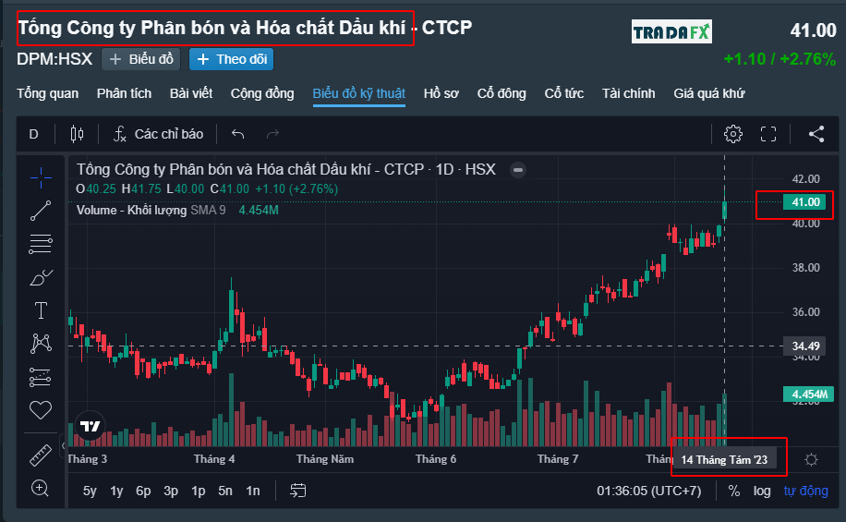Select the crosshair cursor tool
846x522 pixels.
(41, 177)
